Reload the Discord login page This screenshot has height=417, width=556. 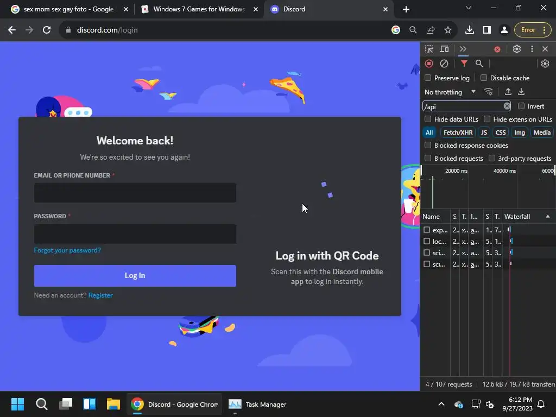[x=47, y=30]
